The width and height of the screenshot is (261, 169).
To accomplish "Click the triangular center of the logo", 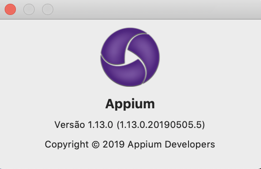I will click(130, 56).
